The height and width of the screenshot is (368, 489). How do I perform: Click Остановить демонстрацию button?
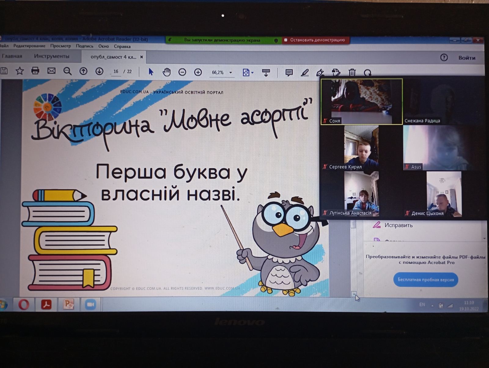click(315, 40)
